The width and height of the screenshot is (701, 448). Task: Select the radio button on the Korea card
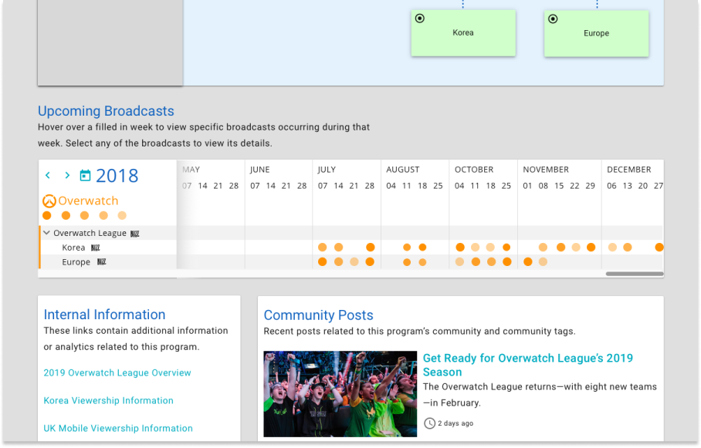(x=420, y=19)
